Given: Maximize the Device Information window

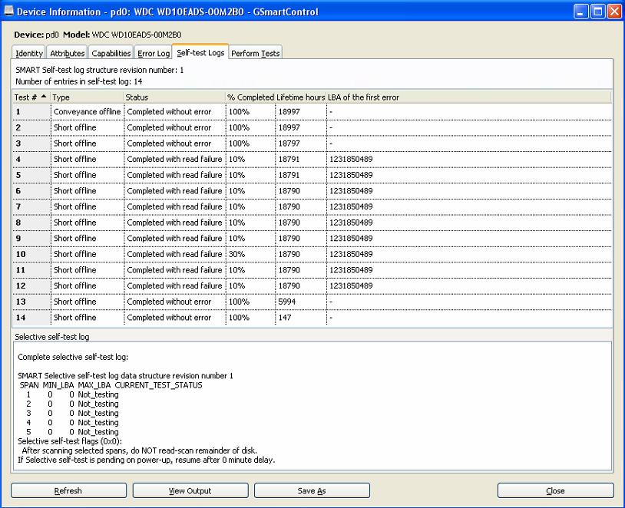Looking at the screenshot, I should [598, 12].
